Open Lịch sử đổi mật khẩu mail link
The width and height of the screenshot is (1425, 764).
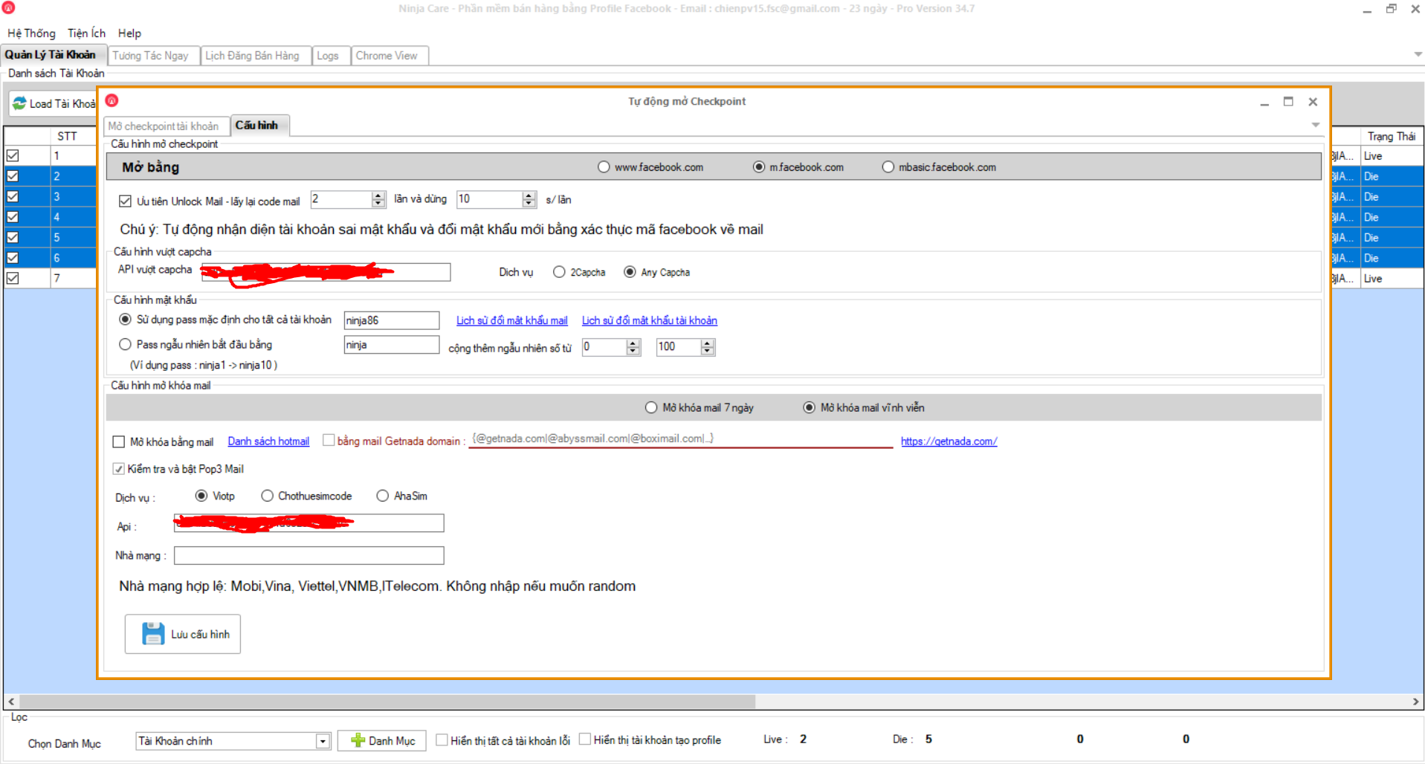point(511,320)
